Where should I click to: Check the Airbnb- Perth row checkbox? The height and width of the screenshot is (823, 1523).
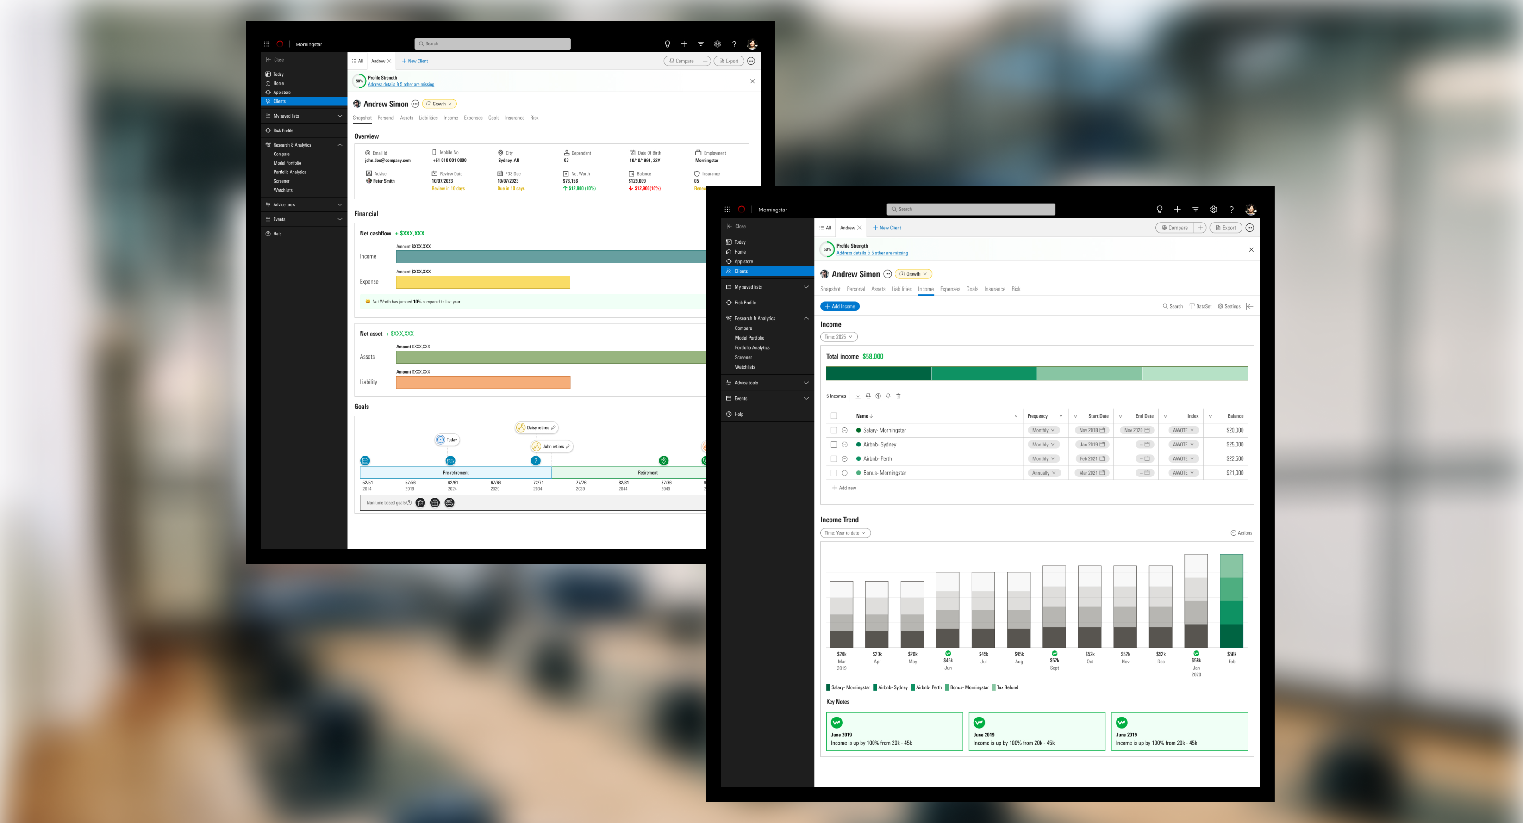point(834,458)
